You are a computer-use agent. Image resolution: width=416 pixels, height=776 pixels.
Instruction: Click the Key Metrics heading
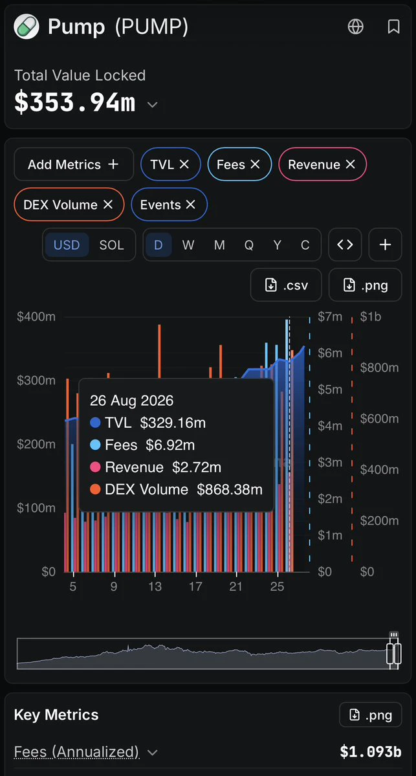(56, 715)
